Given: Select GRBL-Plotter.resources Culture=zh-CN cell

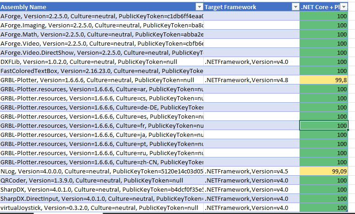Looking at the screenshot, I should (102, 162).
